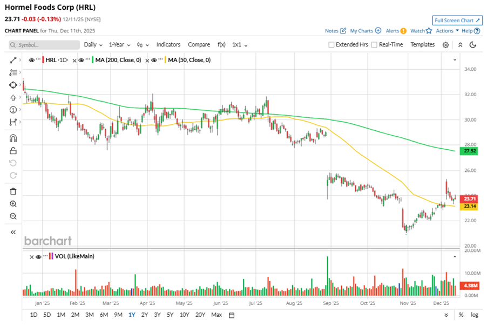Open My Charts link
The width and height of the screenshot is (487, 326).
[x=366, y=30]
